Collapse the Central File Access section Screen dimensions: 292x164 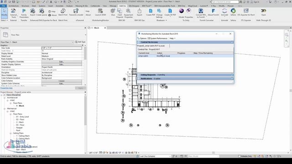click(232, 42)
